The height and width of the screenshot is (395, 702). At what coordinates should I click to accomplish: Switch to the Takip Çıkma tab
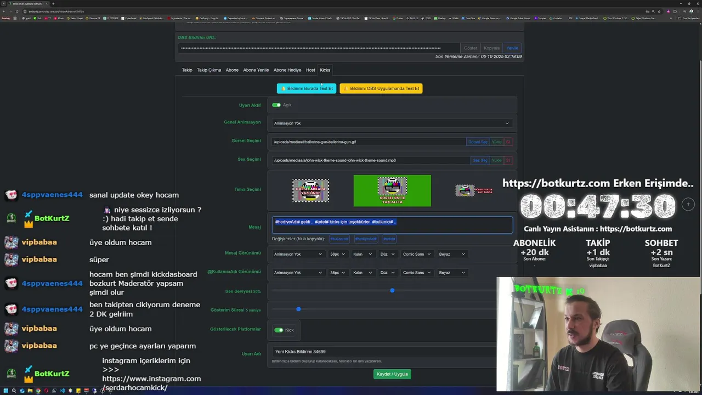pos(209,70)
